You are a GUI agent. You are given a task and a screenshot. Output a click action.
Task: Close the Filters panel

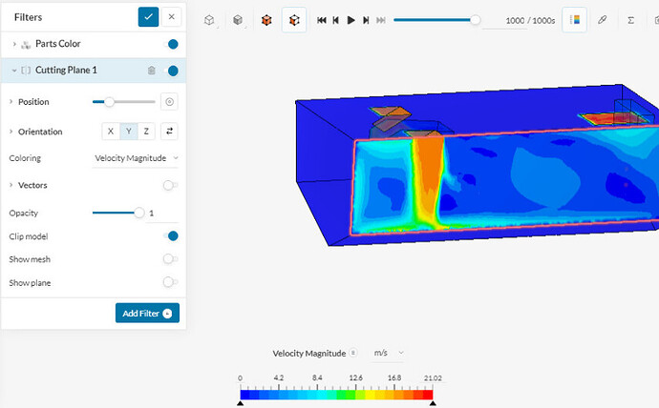coord(172,17)
